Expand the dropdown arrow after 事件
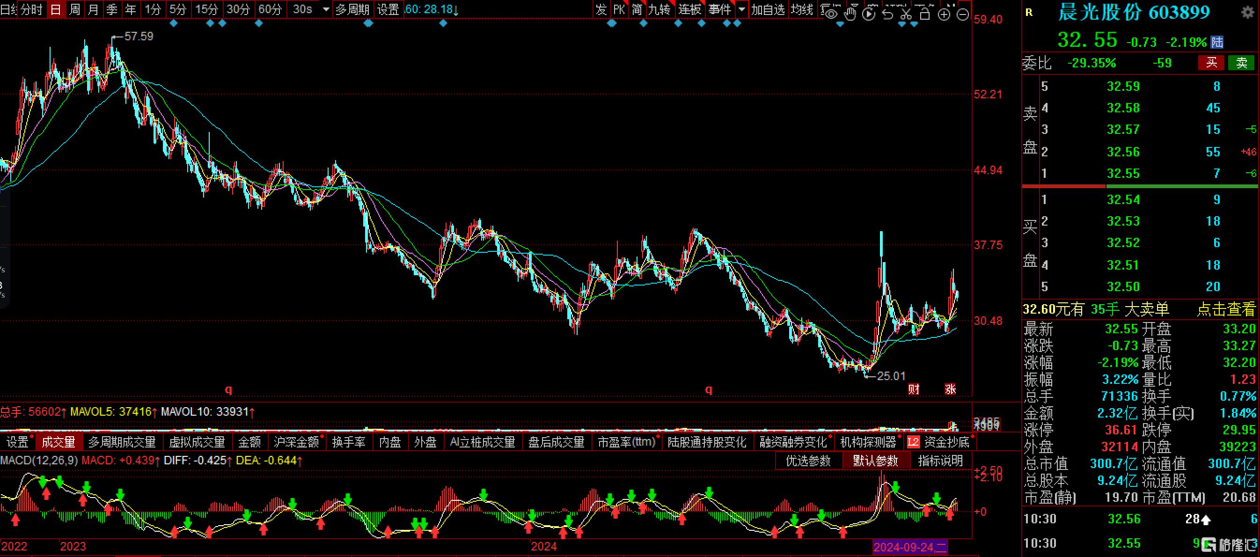Screen dimensions: 1260x557 742,9
